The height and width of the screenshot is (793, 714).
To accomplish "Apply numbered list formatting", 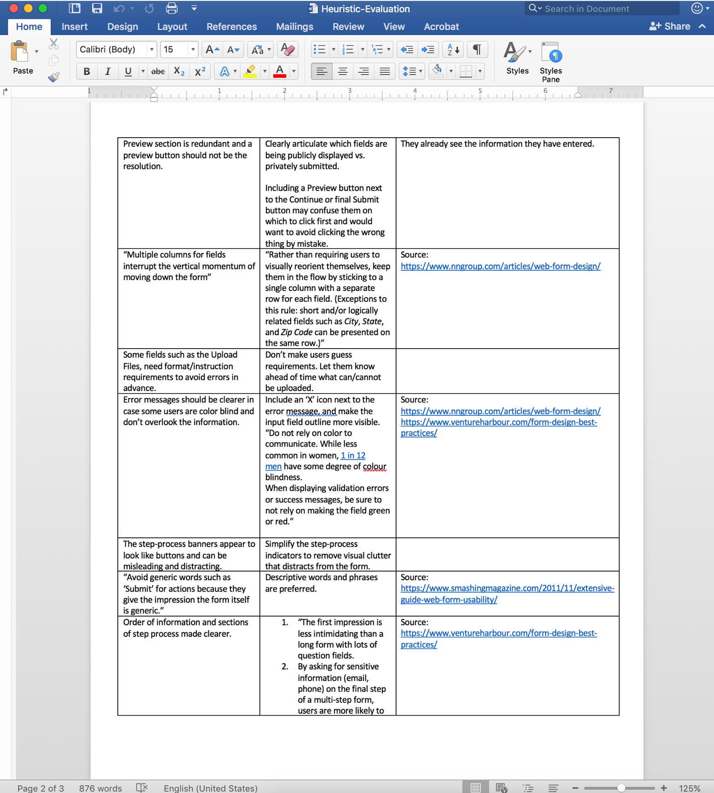I will point(348,49).
